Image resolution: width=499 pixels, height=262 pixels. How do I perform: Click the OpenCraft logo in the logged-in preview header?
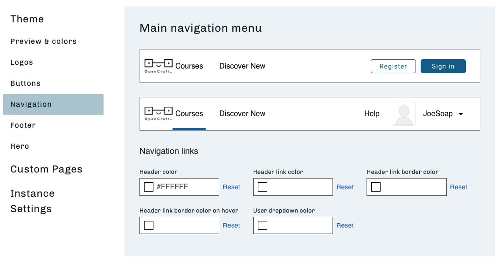pos(159,114)
